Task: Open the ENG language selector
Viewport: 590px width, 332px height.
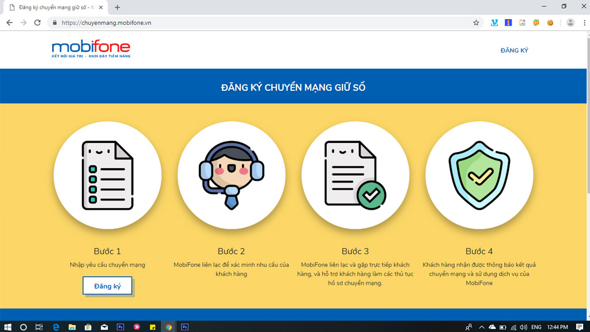Action: click(x=536, y=327)
